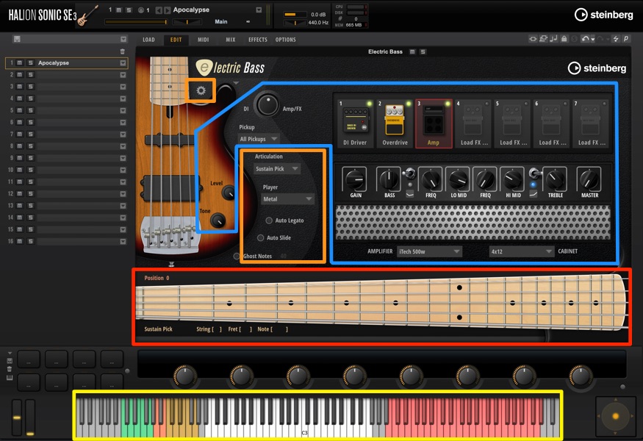Open the CABINET dropdown showing 4x12
643x441 pixels.
coord(522,251)
